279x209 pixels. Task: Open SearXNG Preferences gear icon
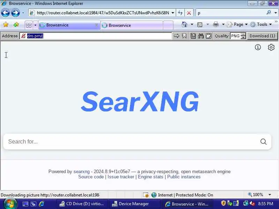click(x=271, y=47)
